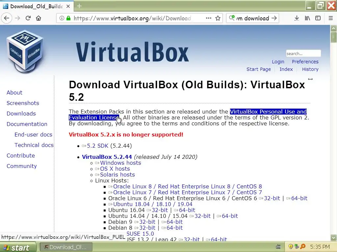This screenshot has width=337, height=252.
Task: Download Debian 8 64-bit package
Action: (x=174, y=228)
